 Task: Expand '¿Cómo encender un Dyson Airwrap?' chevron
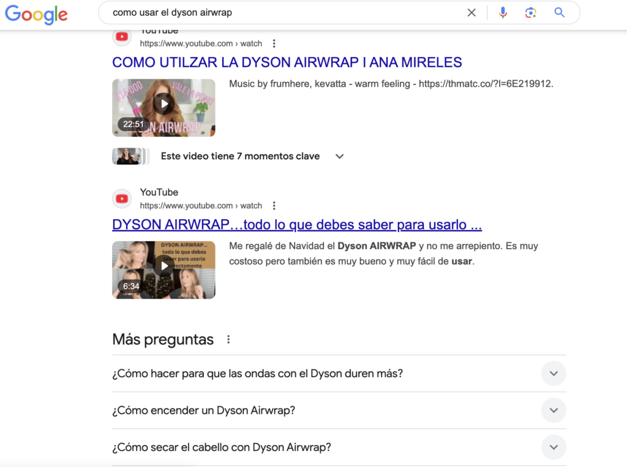(x=554, y=410)
